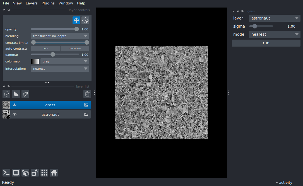Open the gaus mode nearest dropdown
Viewport: 303px width, 186px height.
(275, 34)
